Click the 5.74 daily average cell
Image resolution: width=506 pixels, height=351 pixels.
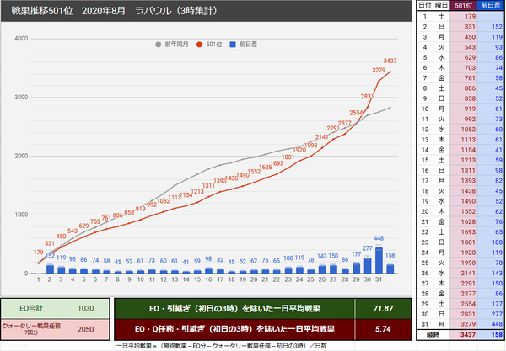[383, 329]
